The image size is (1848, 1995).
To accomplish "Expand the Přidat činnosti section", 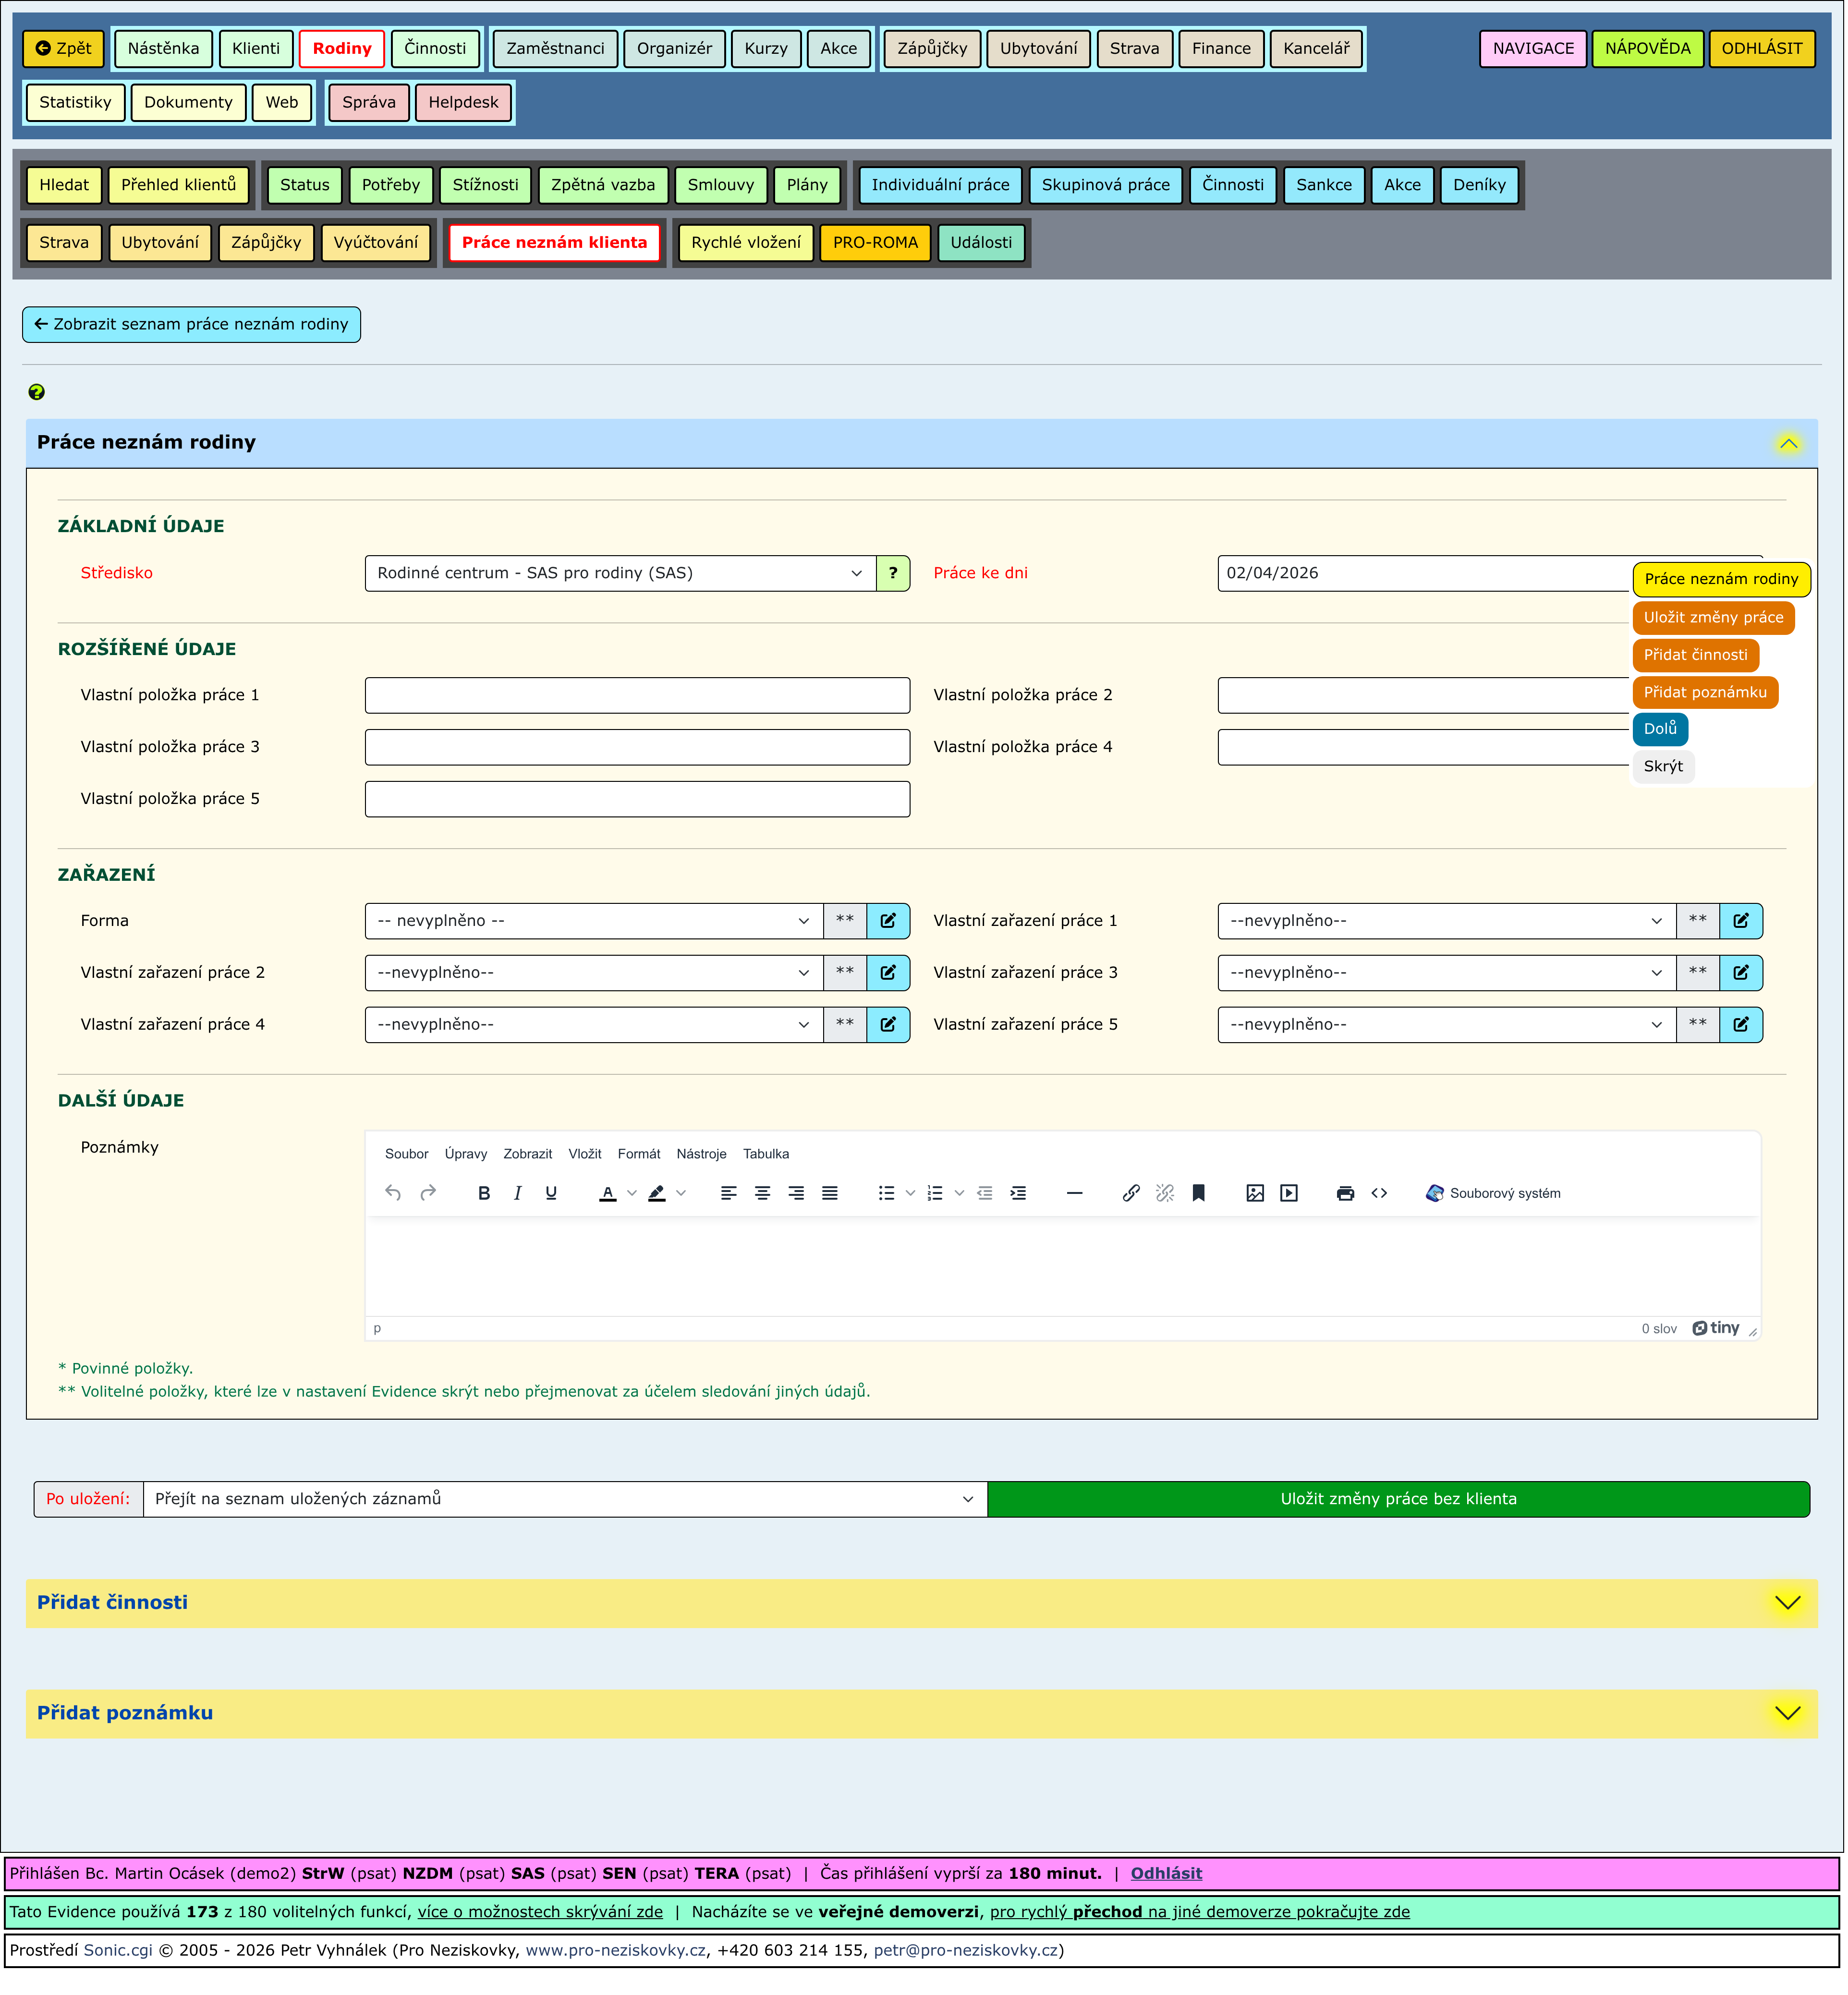I will [1787, 1603].
